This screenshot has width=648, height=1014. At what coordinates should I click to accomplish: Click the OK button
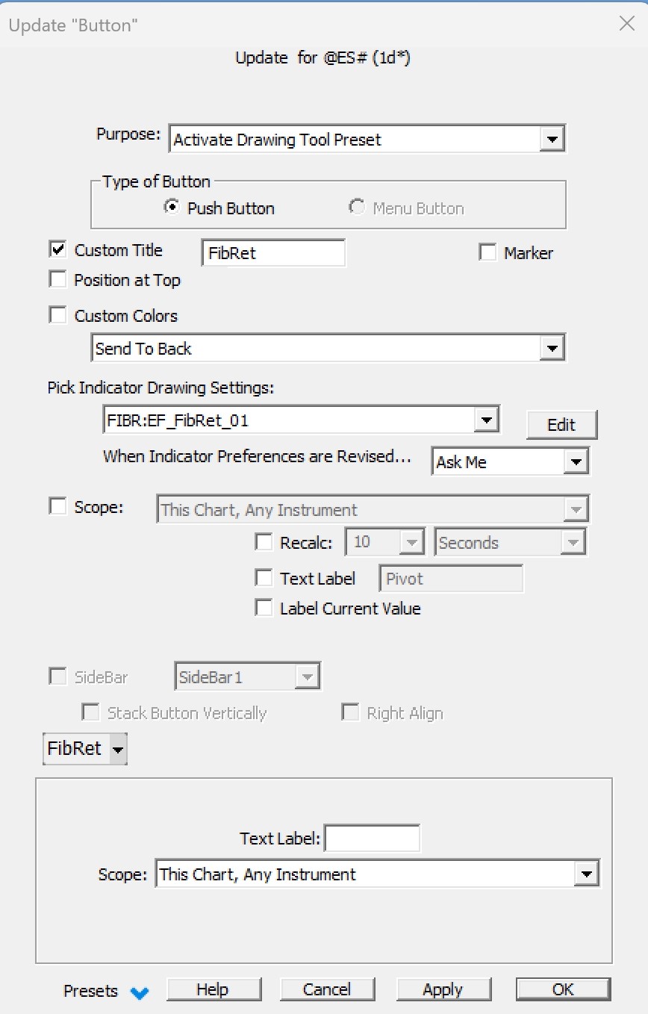[x=563, y=989]
